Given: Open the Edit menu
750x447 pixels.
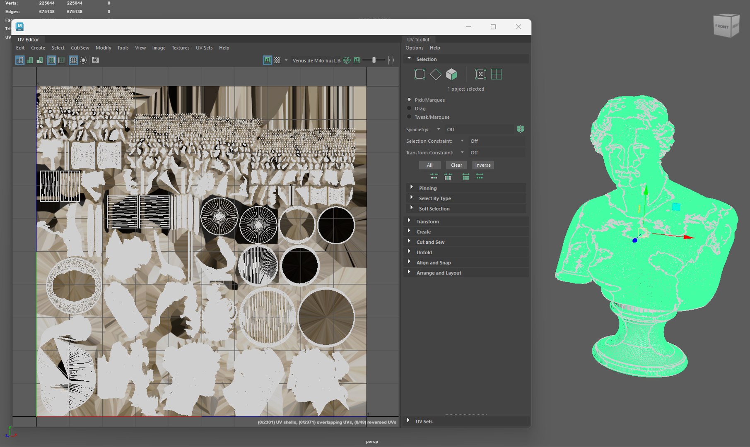Looking at the screenshot, I should [20, 48].
